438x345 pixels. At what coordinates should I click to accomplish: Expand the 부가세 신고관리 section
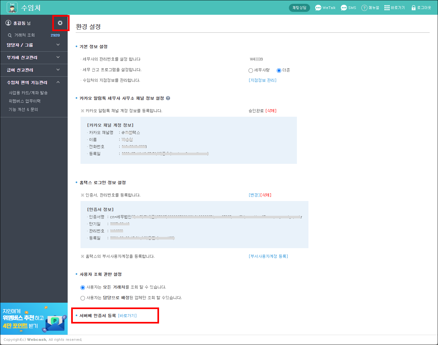58,57
